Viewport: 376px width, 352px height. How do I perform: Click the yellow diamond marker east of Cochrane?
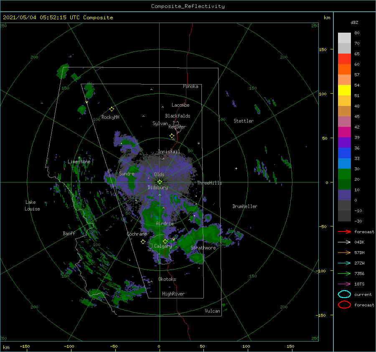[143, 242]
